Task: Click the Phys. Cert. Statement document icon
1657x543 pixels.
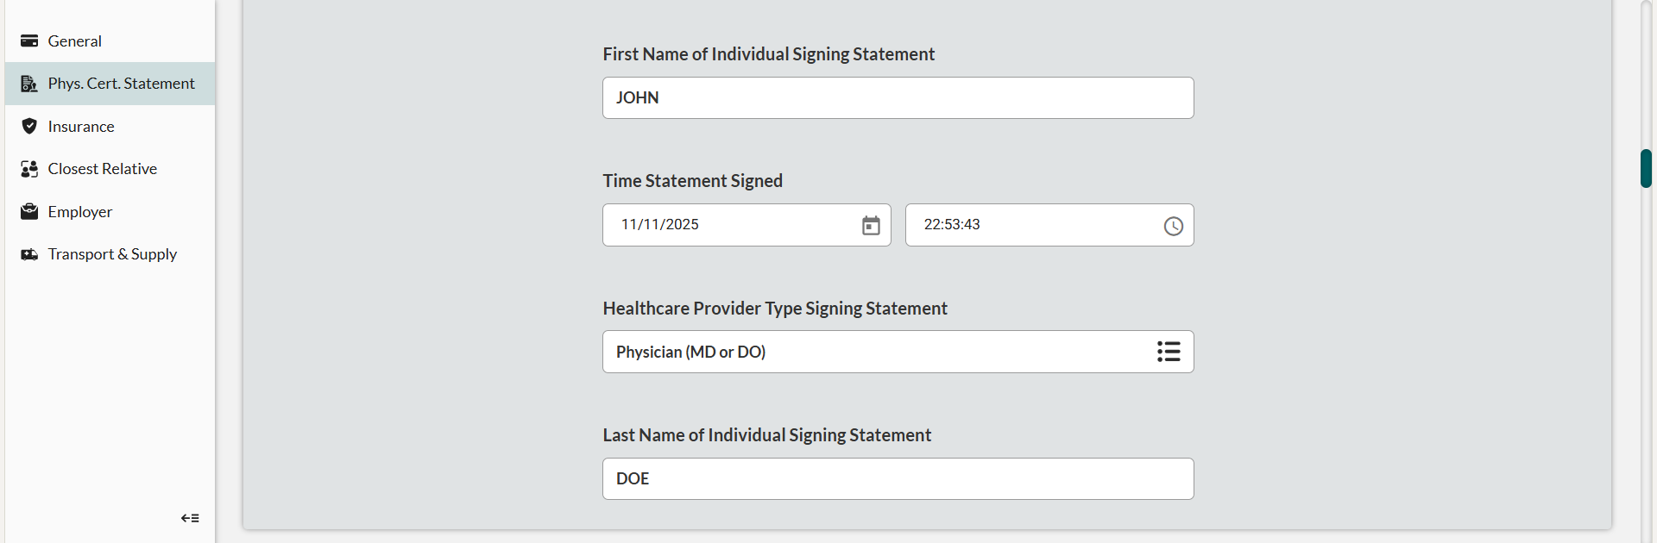Action: pos(29,84)
